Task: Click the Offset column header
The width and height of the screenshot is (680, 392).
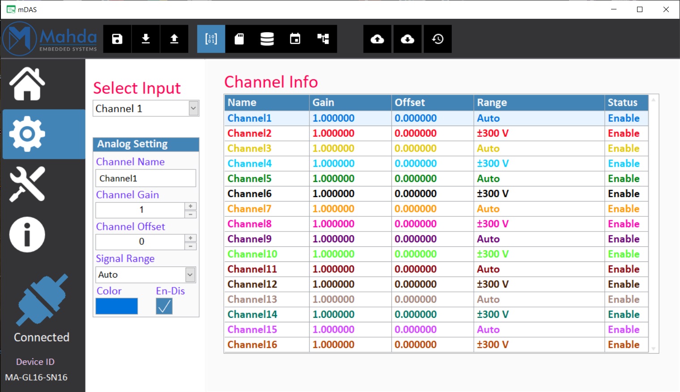Action: pyautogui.click(x=433, y=102)
